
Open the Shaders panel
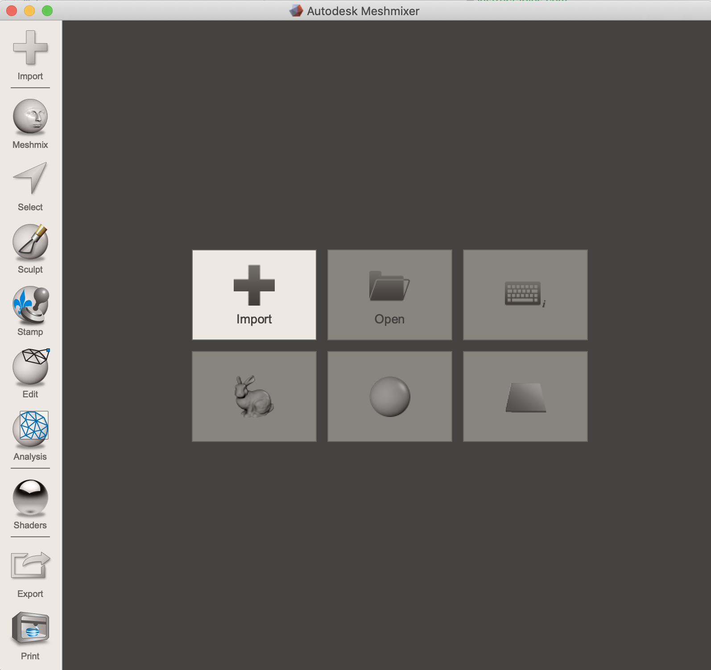click(30, 504)
